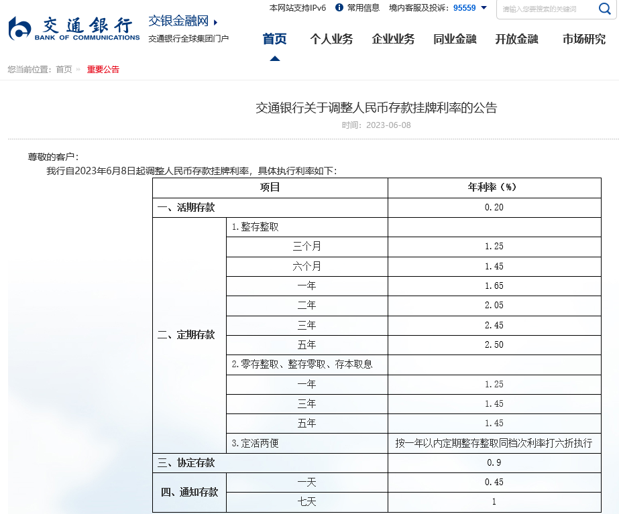Open the 交银金融网 portal link

click(176, 21)
